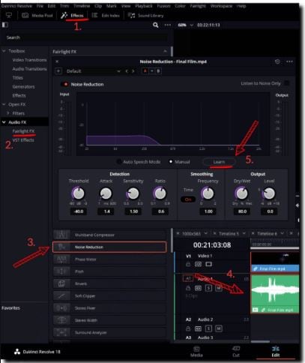305x363 pixels.
Task: Select comparison slot A
Action: coord(145,71)
